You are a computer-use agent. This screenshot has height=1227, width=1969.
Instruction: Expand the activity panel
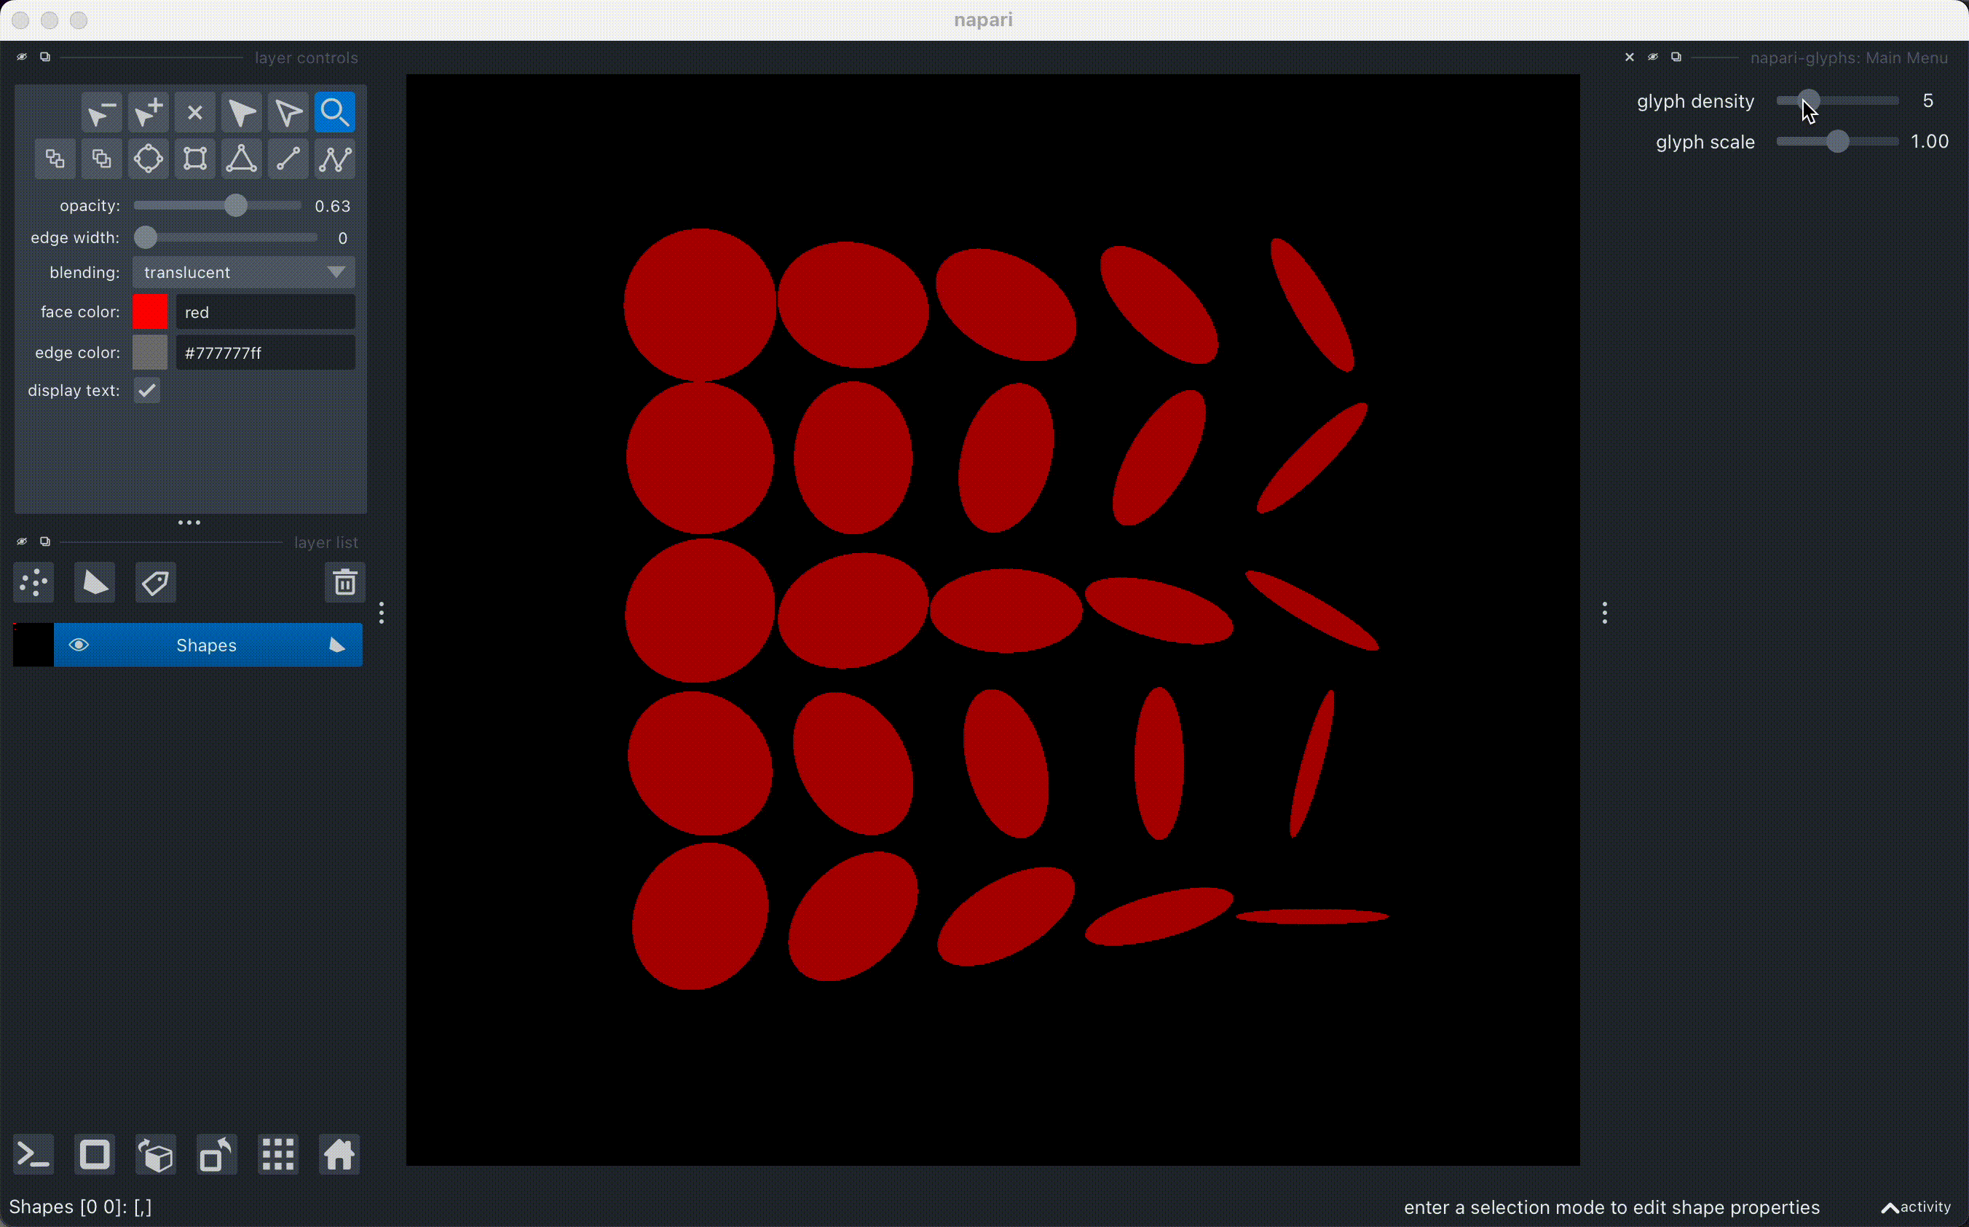1915,1207
